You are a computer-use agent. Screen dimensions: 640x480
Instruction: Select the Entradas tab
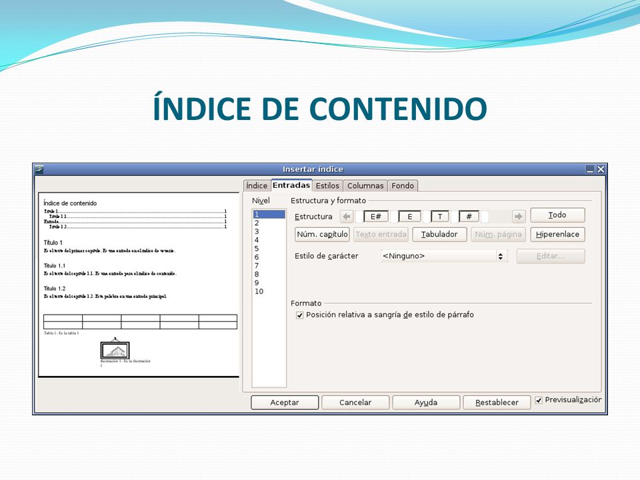[291, 185]
